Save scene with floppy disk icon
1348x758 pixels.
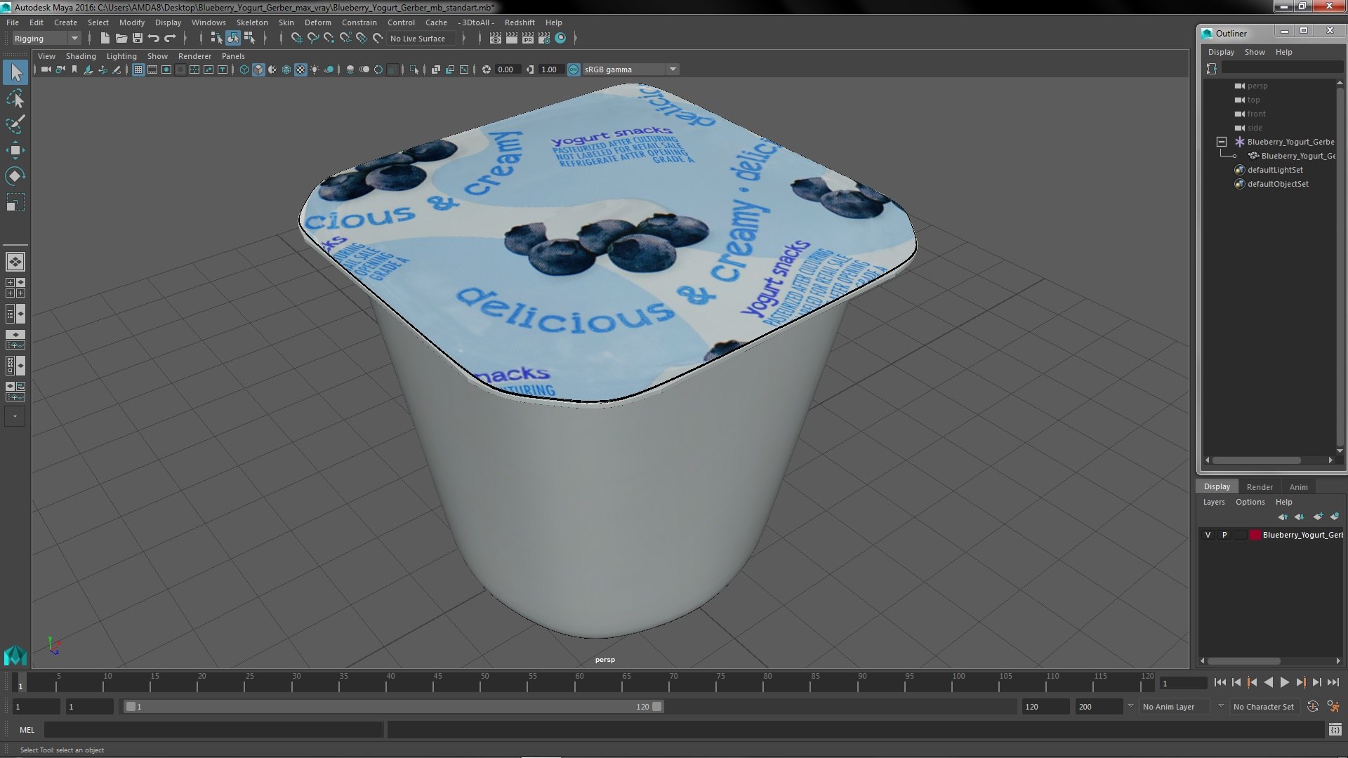[138, 39]
